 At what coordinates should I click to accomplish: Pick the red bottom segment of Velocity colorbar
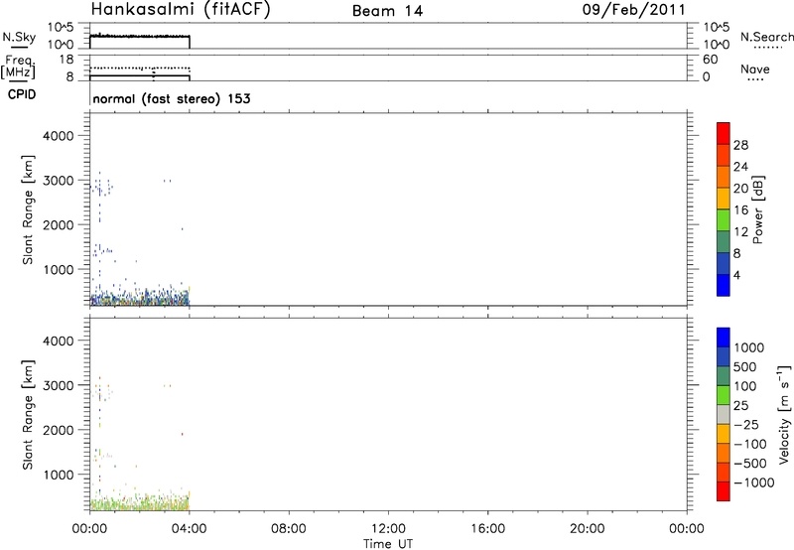click(x=724, y=491)
